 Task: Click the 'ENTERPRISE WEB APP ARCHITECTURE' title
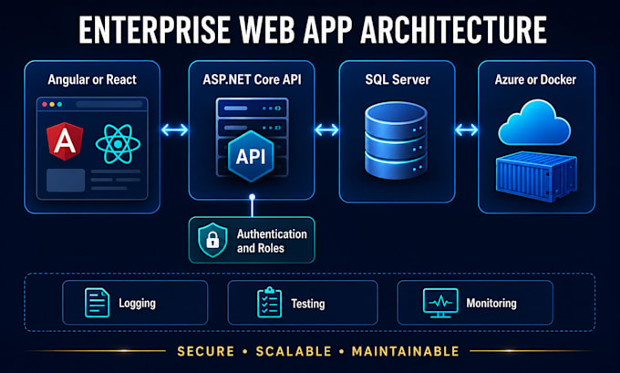[x=313, y=30]
